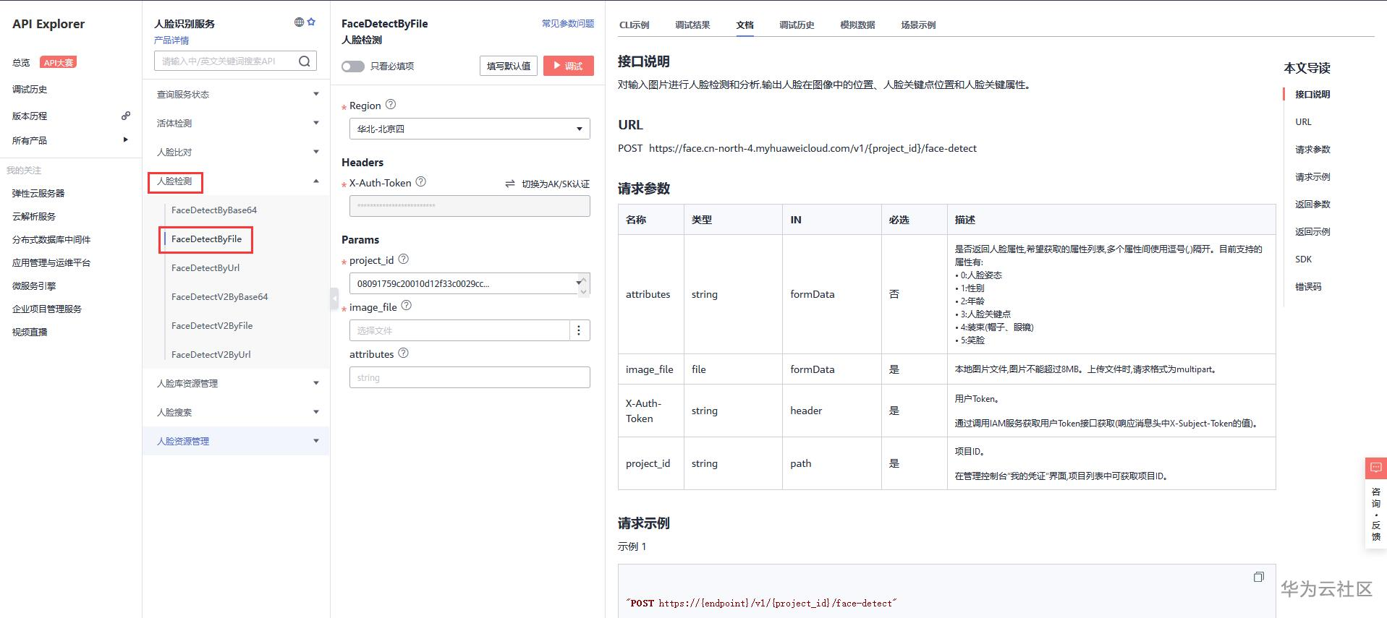The height and width of the screenshot is (618, 1387).
Task: Open 微服务引擎 under 我的关注
Action: point(34,286)
